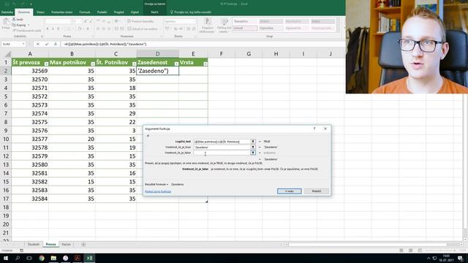Click the Vrednost_če_je_false input field

point(222,153)
